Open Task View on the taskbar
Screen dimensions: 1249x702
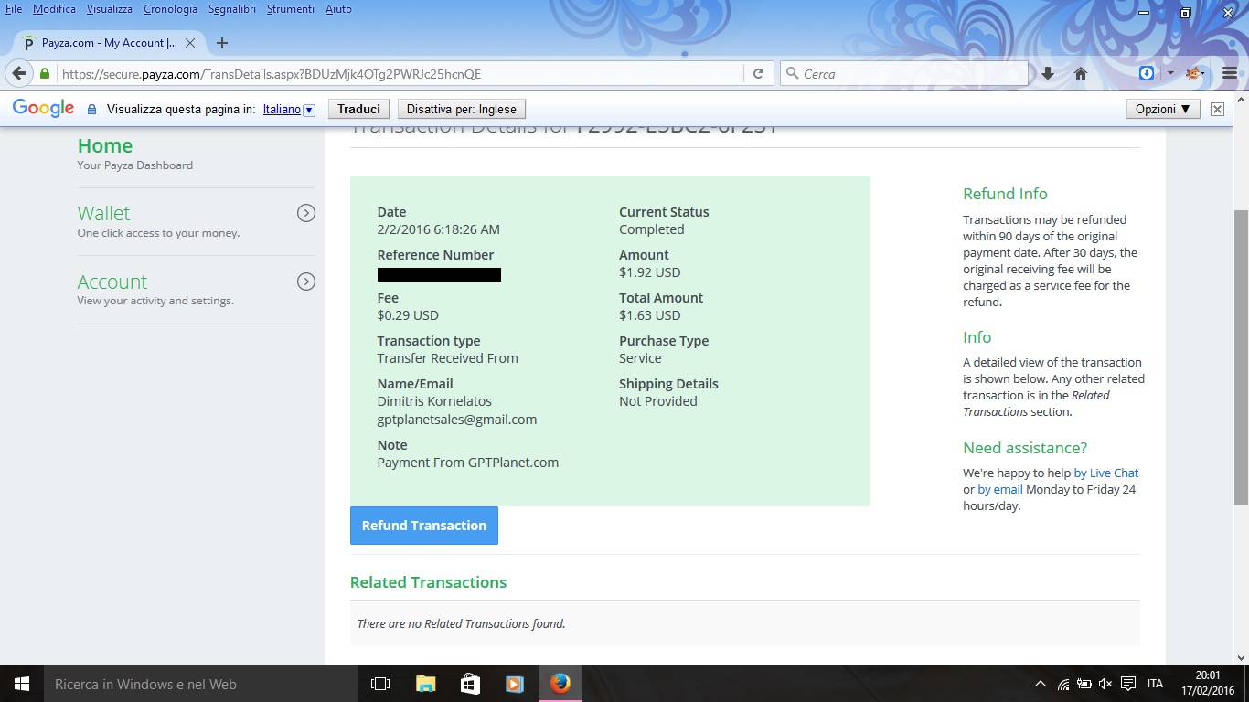pos(380,684)
